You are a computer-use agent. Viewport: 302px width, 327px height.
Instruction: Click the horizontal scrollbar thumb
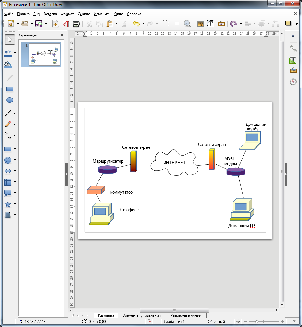click(x=174, y=310)
